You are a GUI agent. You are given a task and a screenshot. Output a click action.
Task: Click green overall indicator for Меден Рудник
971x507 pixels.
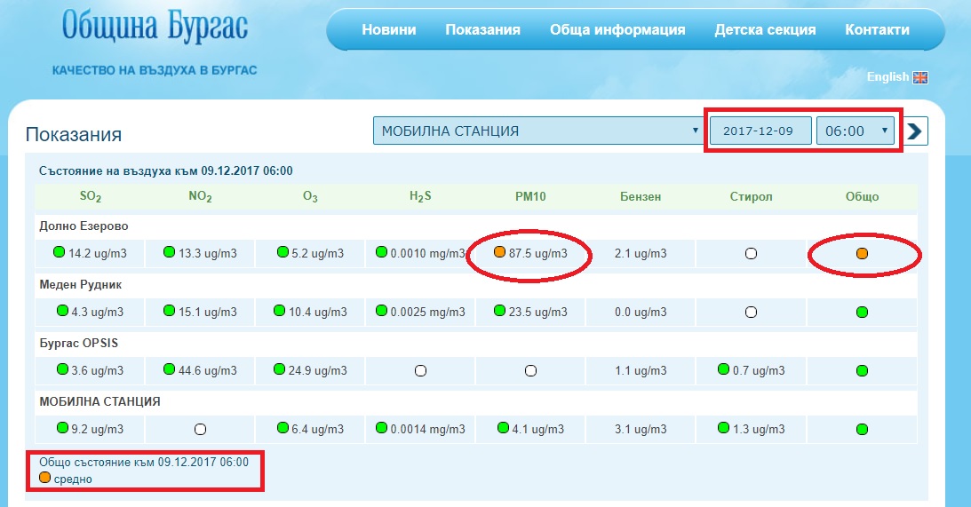coord(862,312)
